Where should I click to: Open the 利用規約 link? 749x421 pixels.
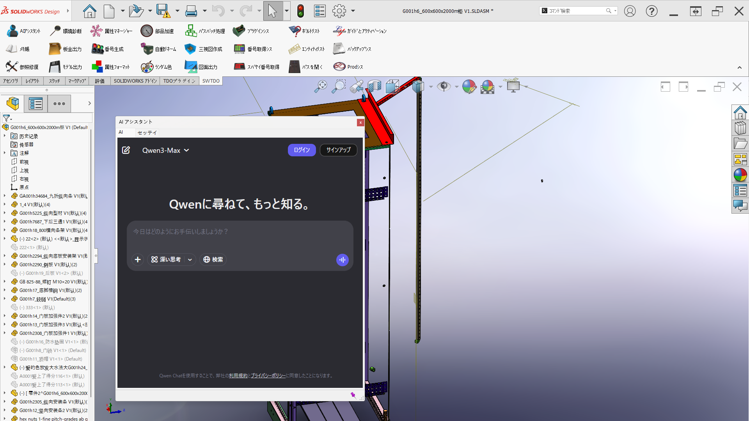pos(238,376)
